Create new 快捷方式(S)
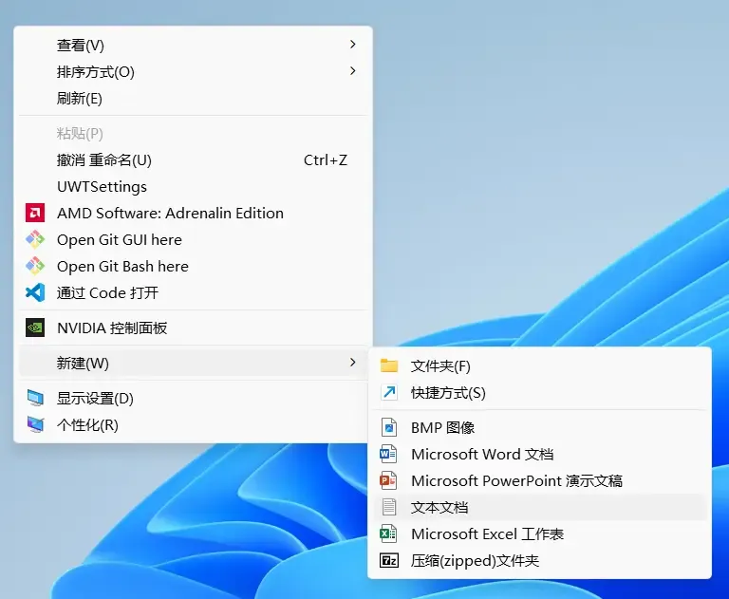The image size is (729, 599). [540, 392]
